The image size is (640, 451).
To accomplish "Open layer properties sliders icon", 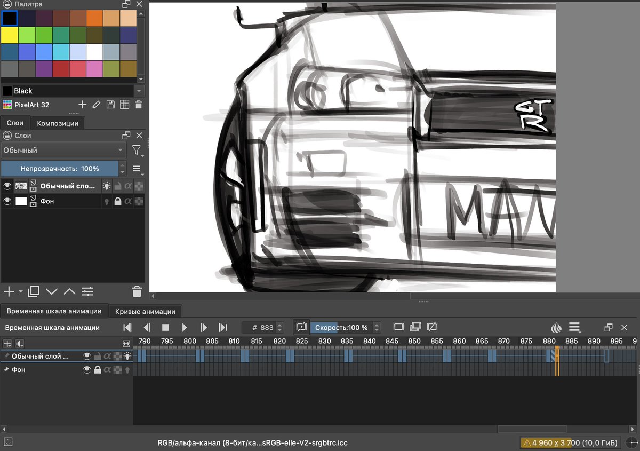I will click(87, 291).
